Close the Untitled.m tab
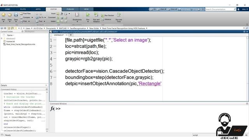This screenshot has width=249, height=140. tap(67, 35)
